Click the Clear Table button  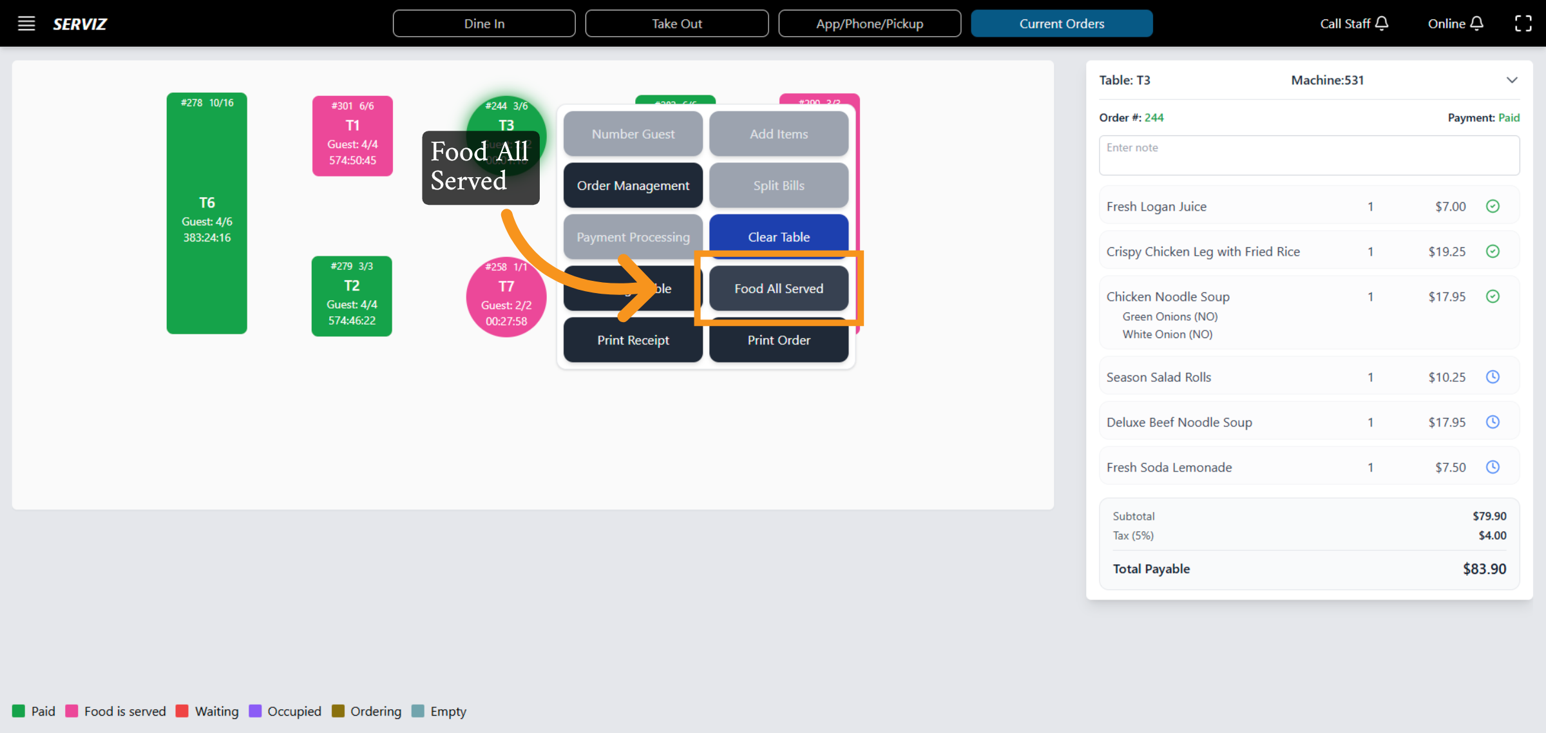click(778, 236)
